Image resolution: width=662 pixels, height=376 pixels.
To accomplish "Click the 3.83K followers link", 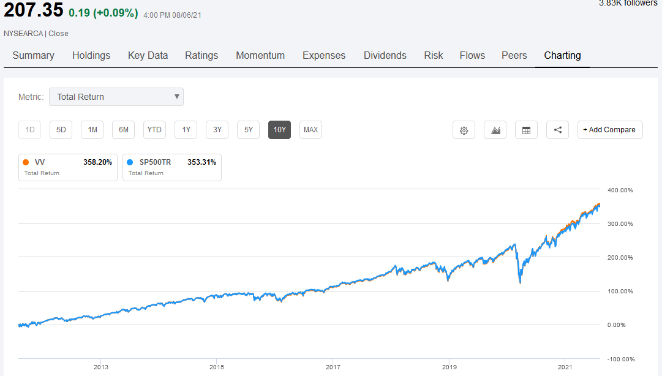I will pos(627,4).
